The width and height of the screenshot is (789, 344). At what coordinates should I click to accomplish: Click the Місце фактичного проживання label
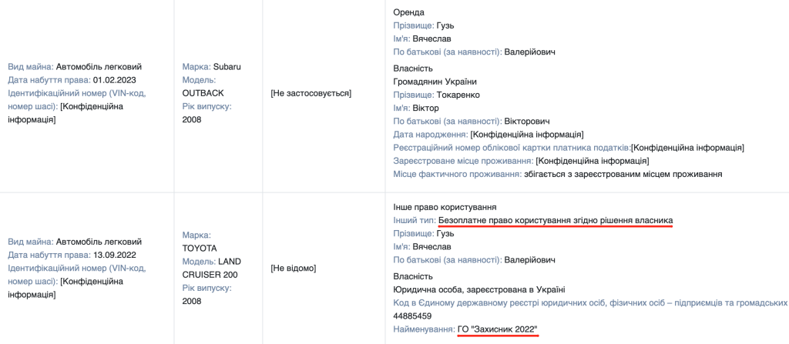click(x=457, y=174)
